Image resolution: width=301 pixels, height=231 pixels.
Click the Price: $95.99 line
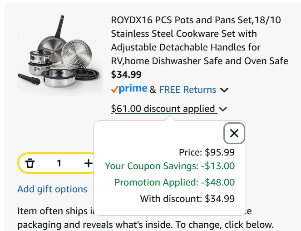click(x=207, y=152)
